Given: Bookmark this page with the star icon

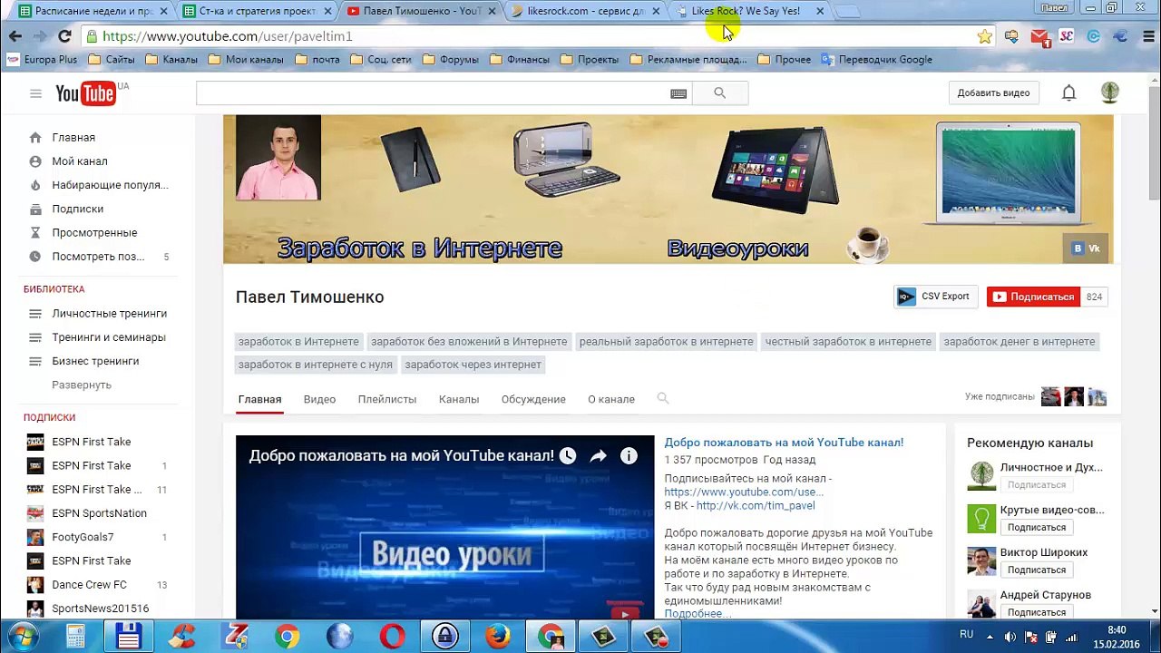Looking at the screenshot, I should [984, 36].
